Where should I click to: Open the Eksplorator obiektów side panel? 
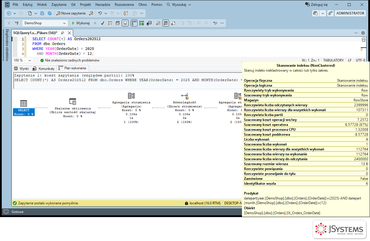7,45
